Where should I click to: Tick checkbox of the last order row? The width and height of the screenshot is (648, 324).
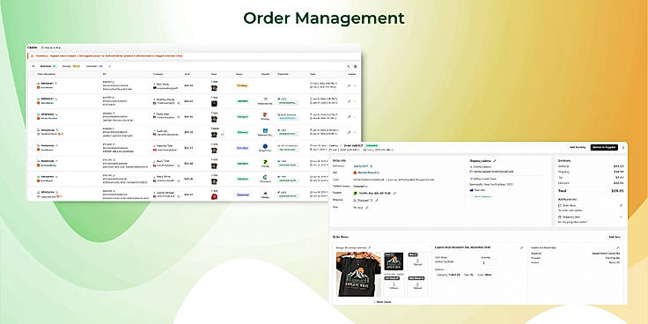tap(33, 195)
